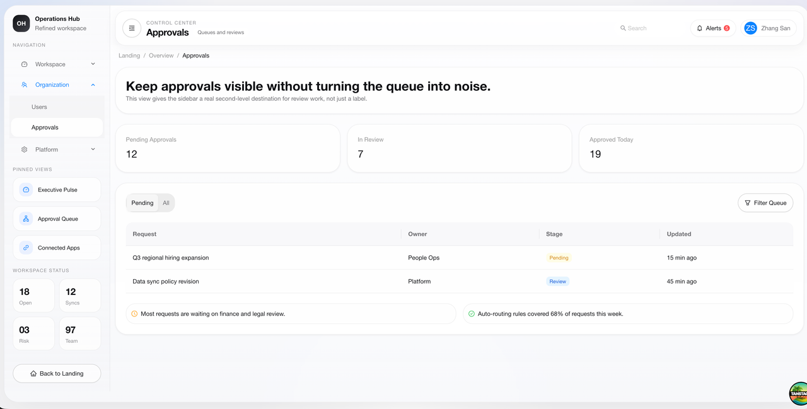Select Q3 regional hiring expansion request

click(x=171, y=258)
